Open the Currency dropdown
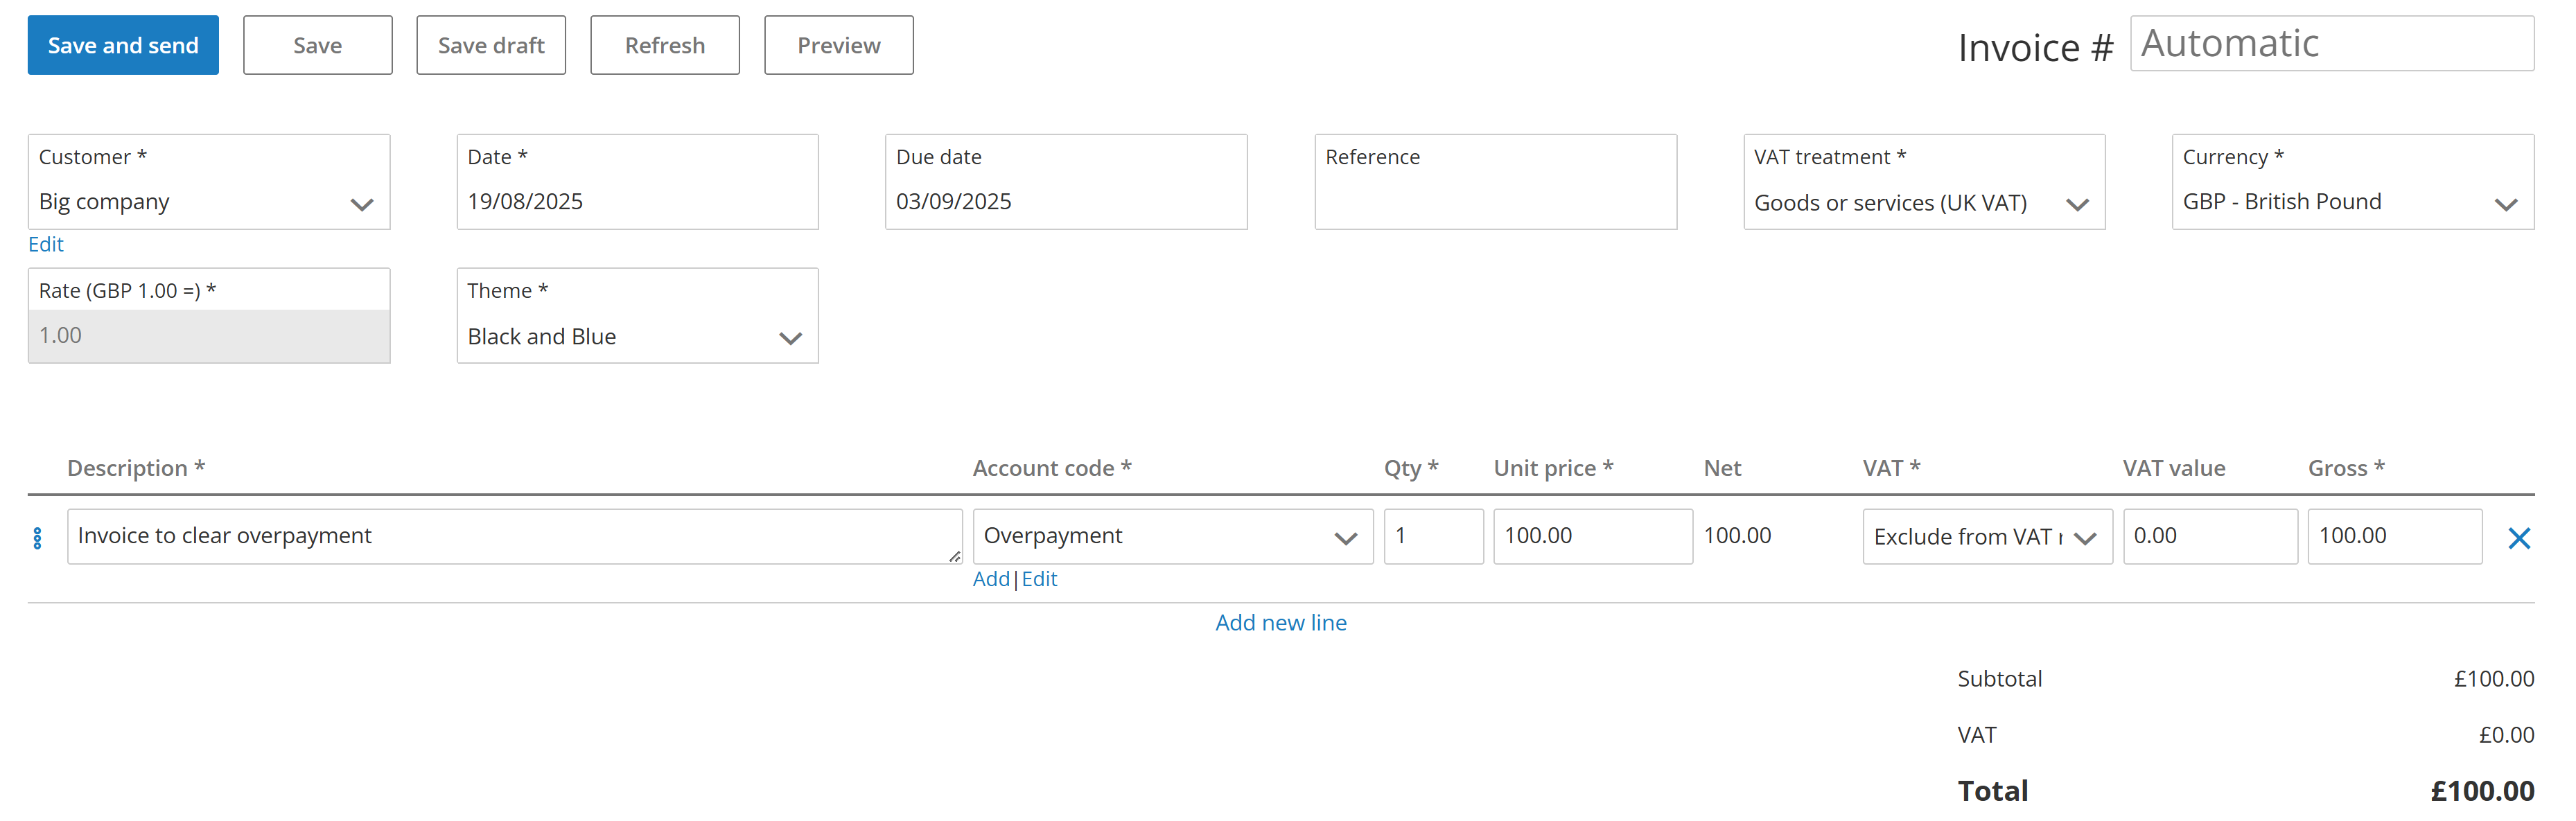2576x821 pixels. click(2351, 202)
